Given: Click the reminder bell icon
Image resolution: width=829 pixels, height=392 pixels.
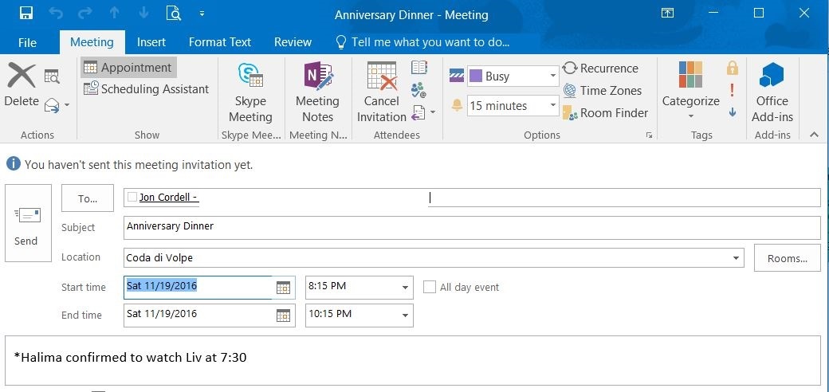Looking at the screenshot, I should (x=457, y=106).
